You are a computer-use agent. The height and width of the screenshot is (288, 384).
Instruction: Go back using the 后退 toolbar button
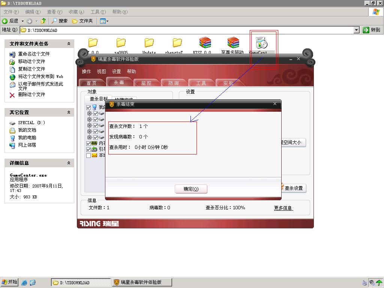click(x=10, y=21)
